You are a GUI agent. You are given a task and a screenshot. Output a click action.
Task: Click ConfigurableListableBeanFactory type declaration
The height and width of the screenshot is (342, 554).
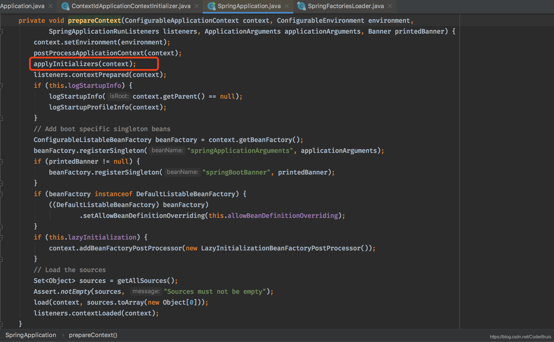(93, 140)
